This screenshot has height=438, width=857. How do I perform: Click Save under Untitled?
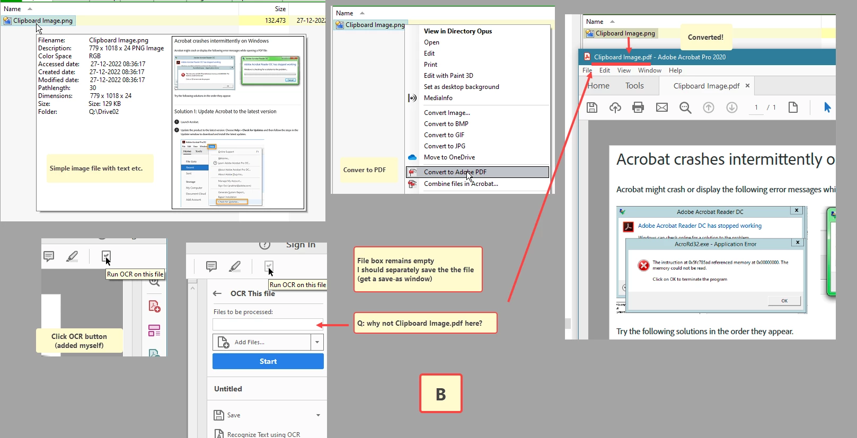coord(233,415)
